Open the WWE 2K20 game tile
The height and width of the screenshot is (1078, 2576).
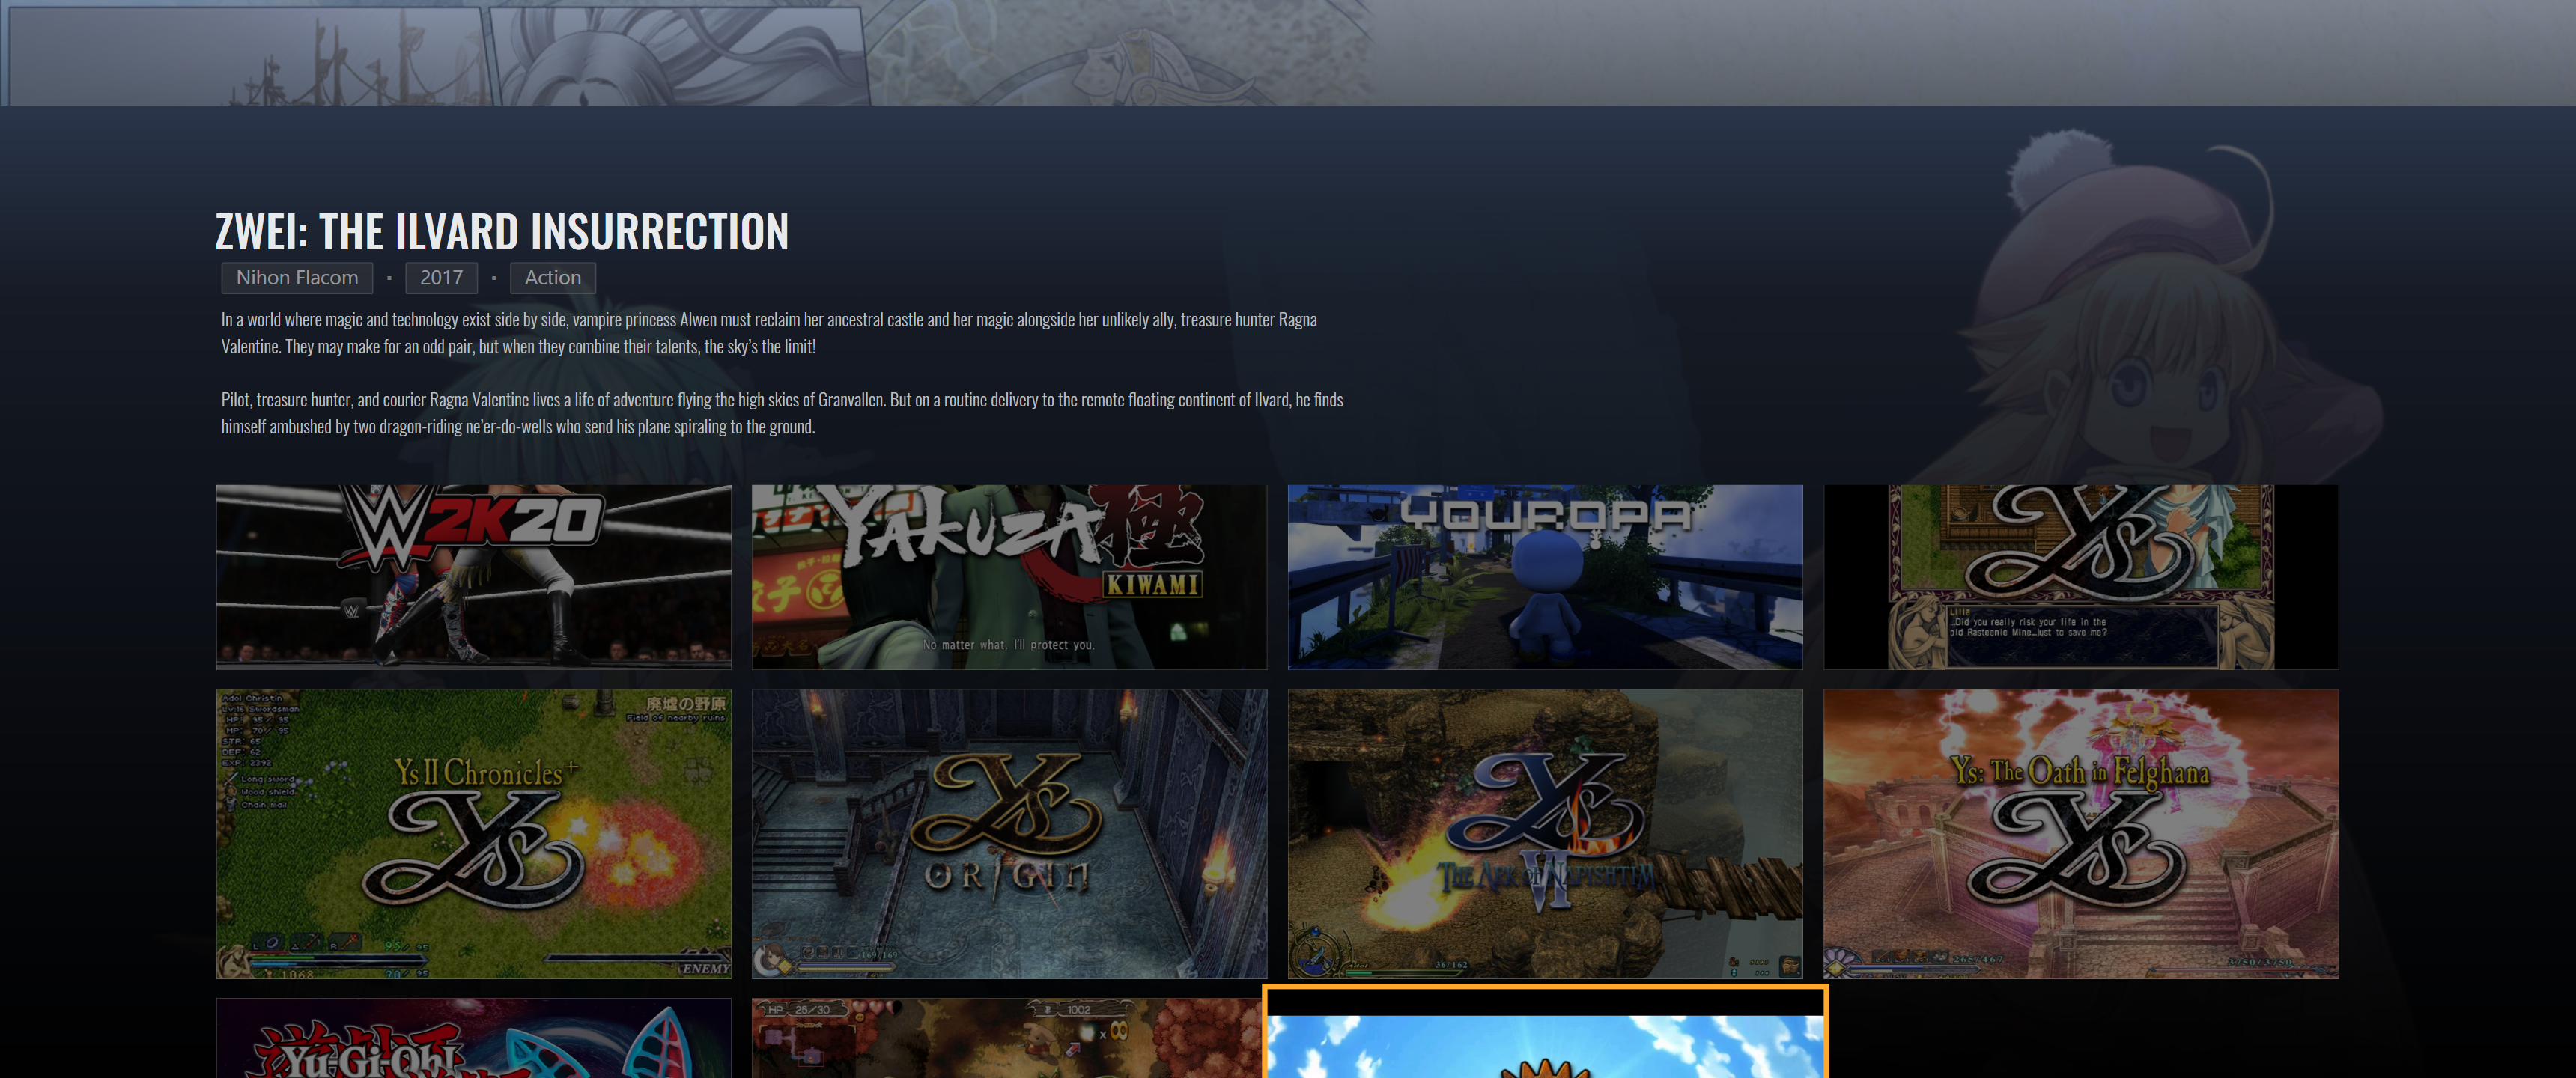point(473,577)
